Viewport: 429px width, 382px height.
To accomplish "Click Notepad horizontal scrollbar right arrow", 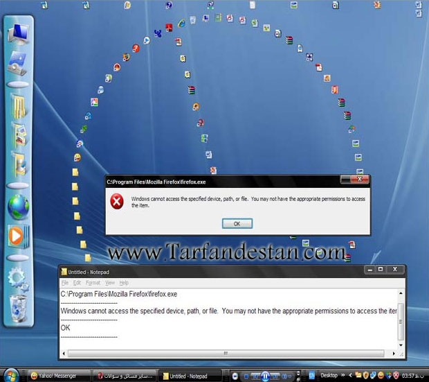I will click(x=394, y=354).
